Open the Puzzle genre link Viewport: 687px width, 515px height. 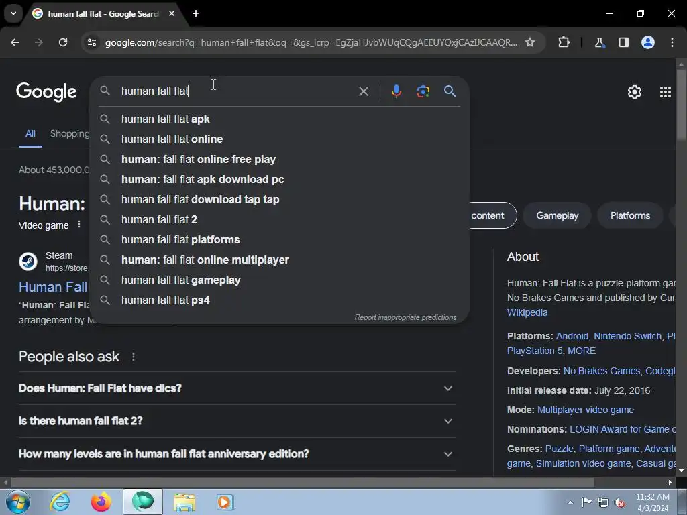click(559, 449)
